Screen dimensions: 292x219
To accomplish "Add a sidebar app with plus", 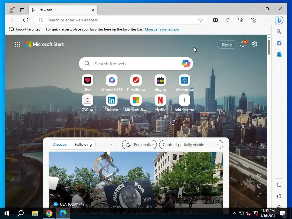I will tap(279, 67).
